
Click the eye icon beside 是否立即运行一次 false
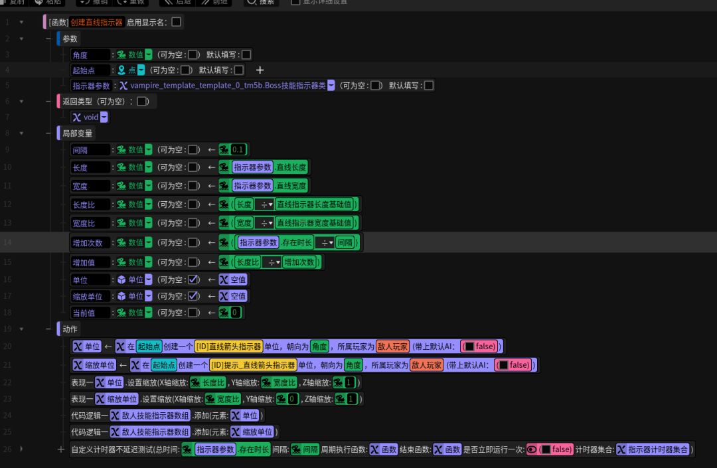tap(531, 449)
